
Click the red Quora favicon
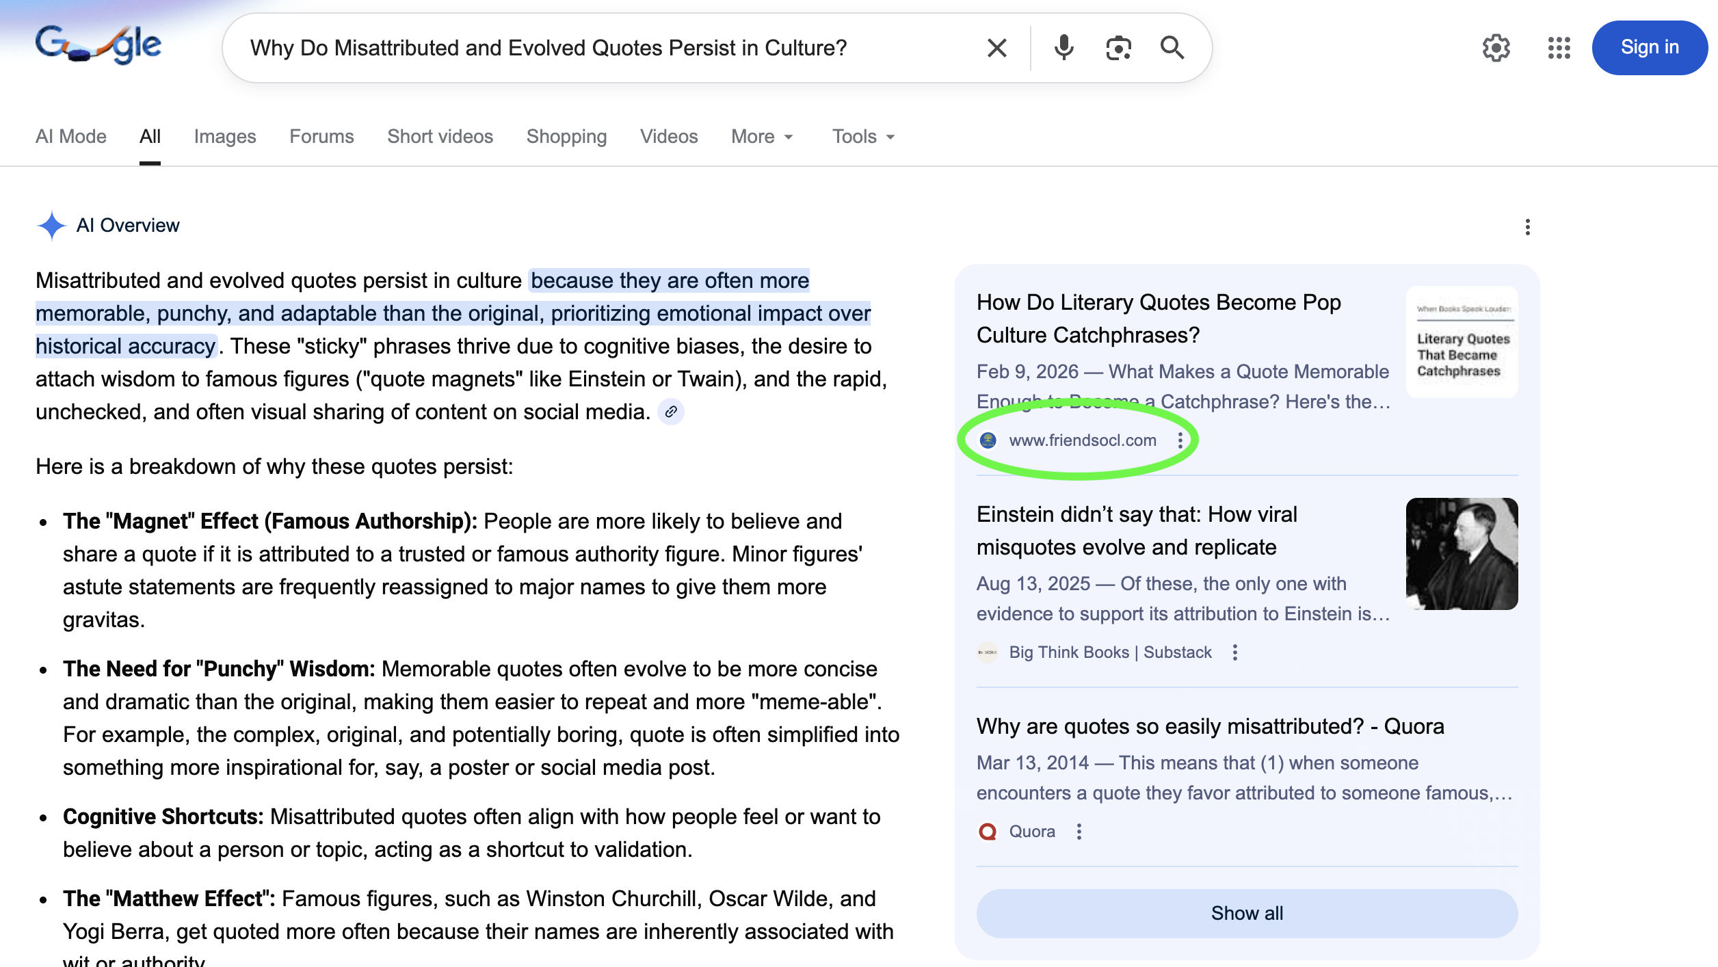988,832
